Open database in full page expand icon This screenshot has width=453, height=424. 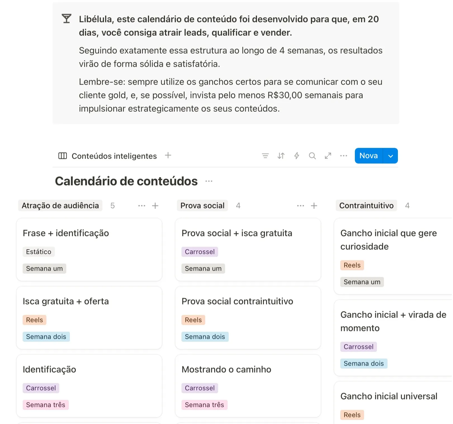click(x=328, y=156)
